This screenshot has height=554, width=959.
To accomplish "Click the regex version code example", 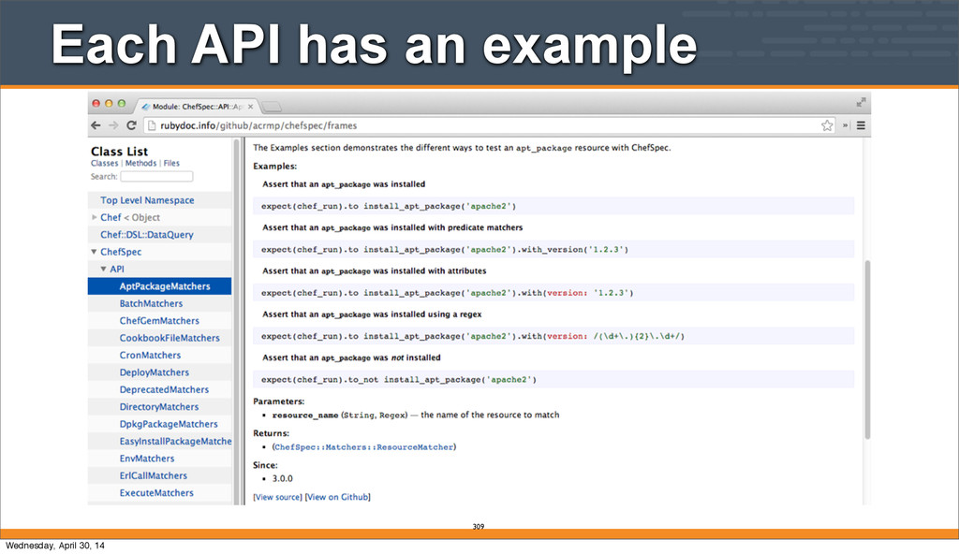I will pos(553,336).
